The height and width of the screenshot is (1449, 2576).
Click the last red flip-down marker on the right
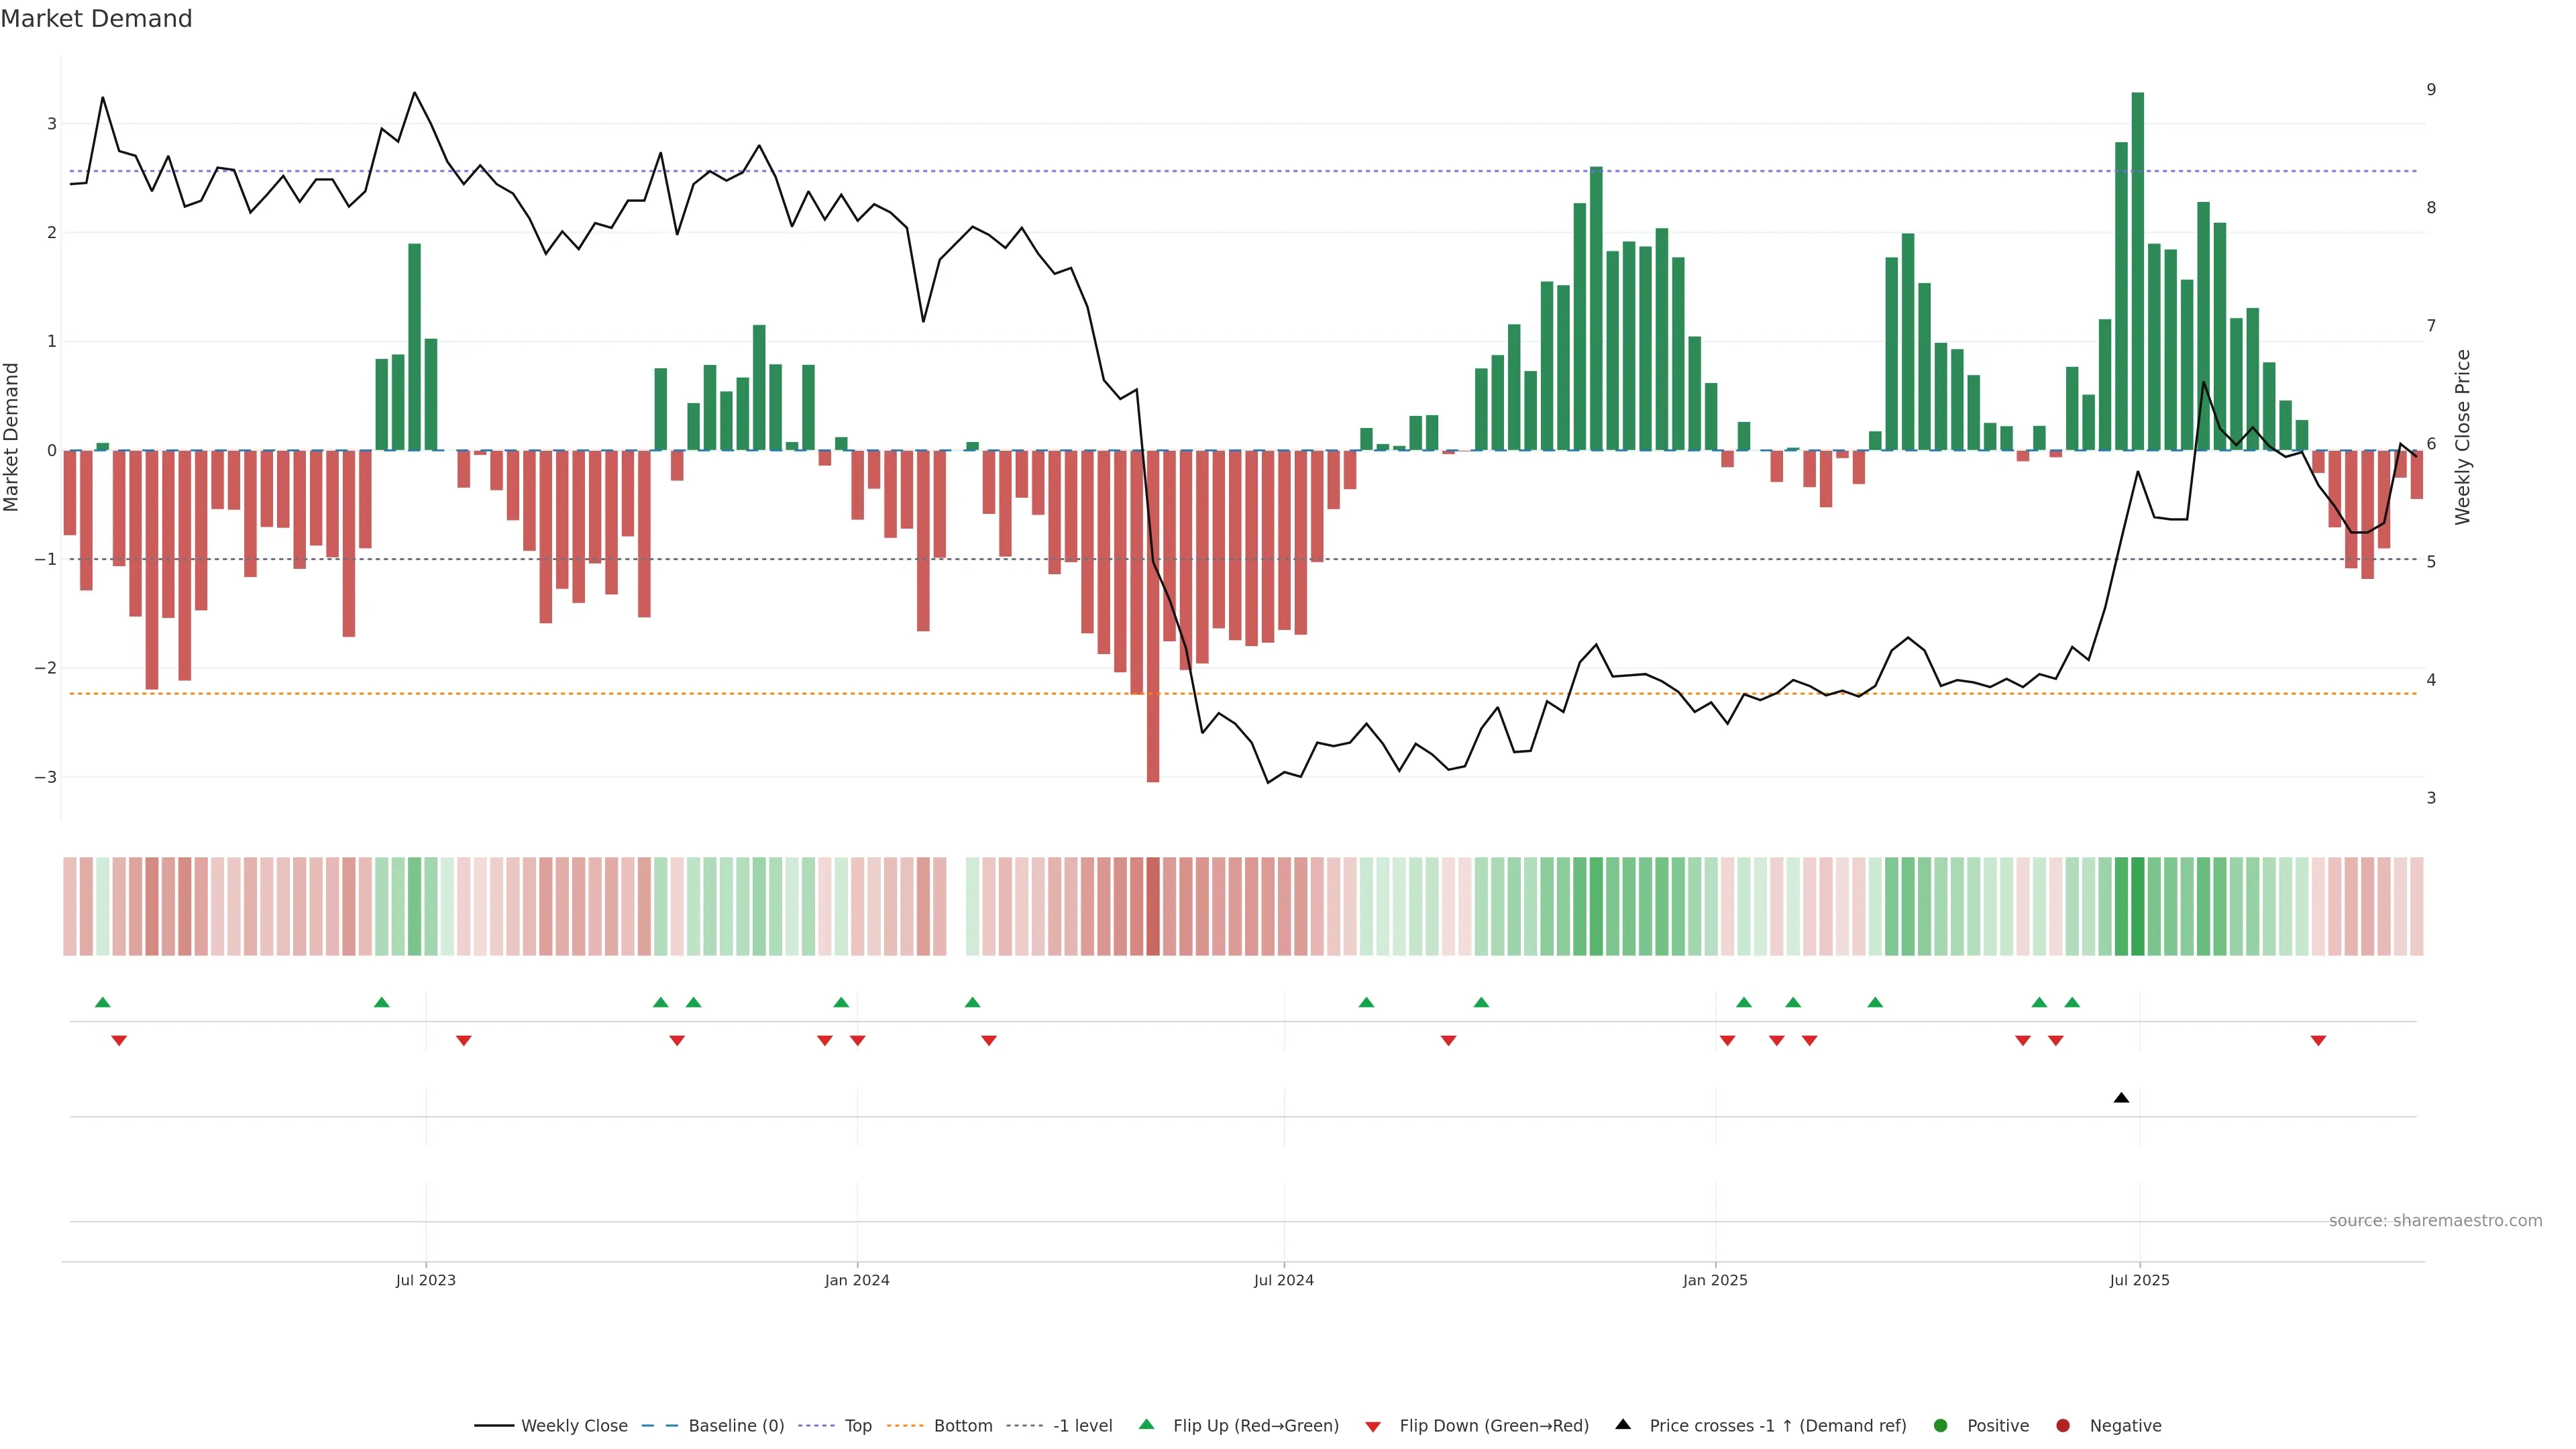pos(2318,1041)
